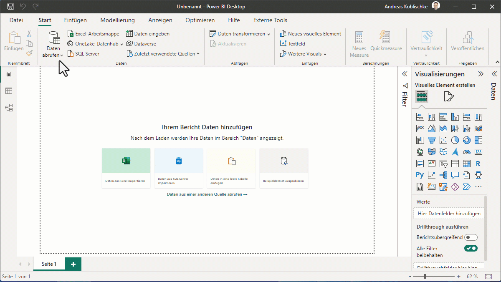
Task: Open the format visual pane icon
Action: (x=449, y=97)
